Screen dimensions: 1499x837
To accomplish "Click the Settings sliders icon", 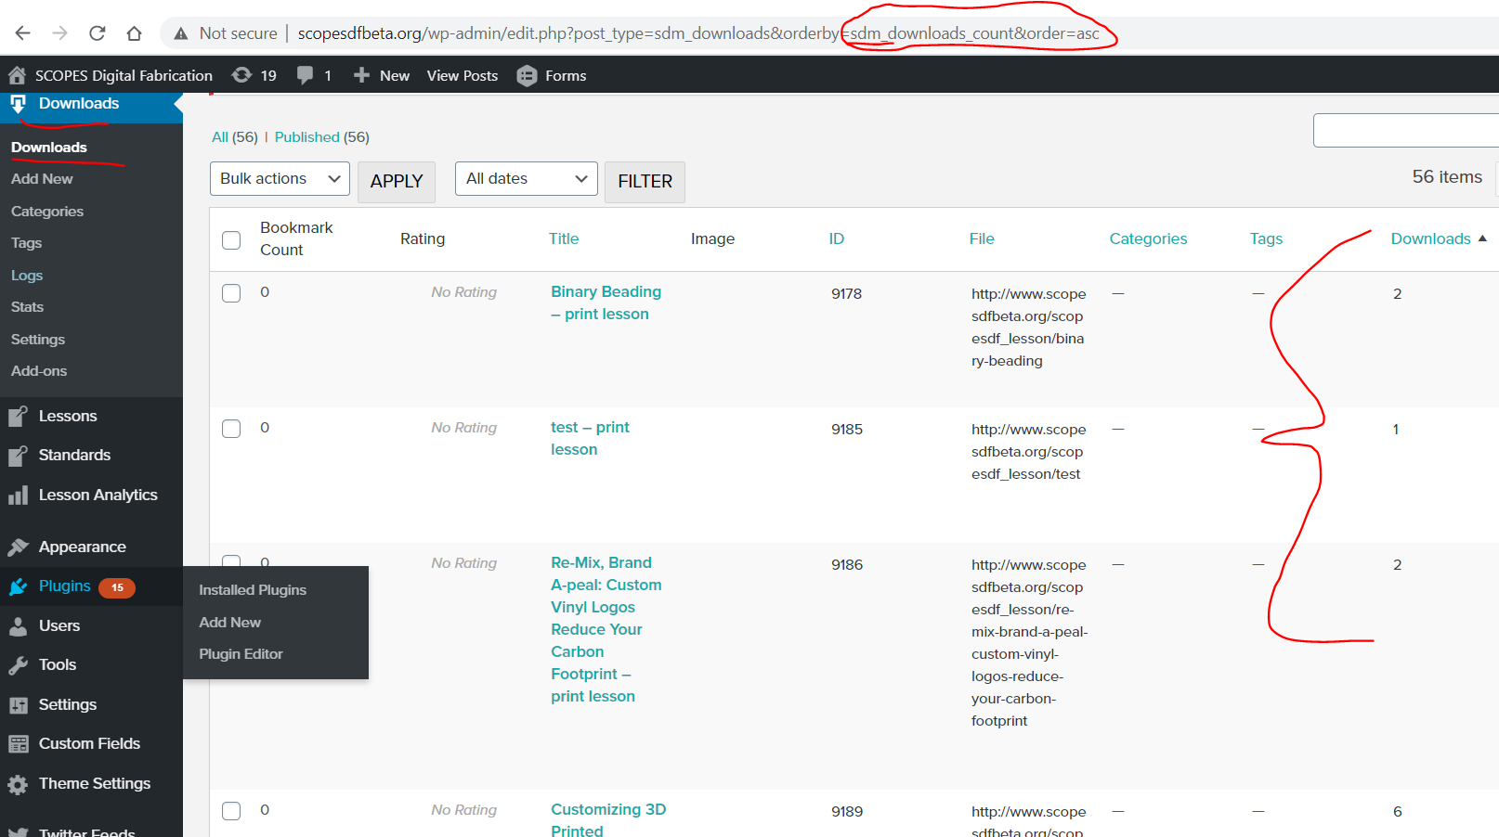I will [18, 705].
